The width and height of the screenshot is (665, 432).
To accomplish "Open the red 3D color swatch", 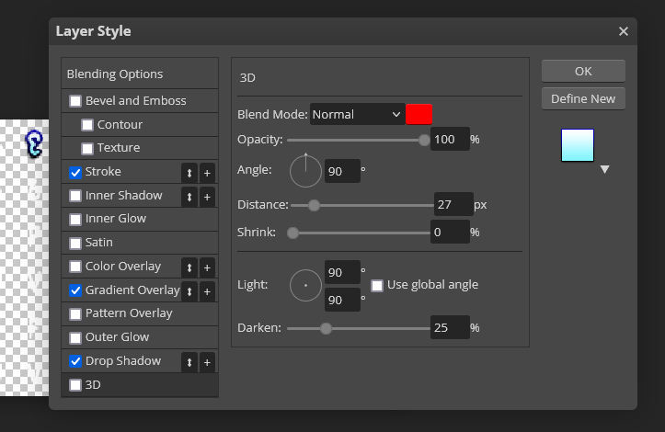I will tap(418, 114).
